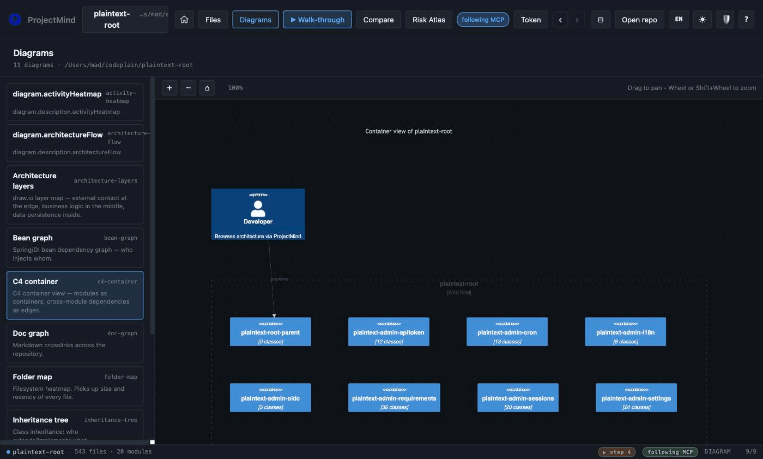Click the 9/9 step counter

coord(750,451)
